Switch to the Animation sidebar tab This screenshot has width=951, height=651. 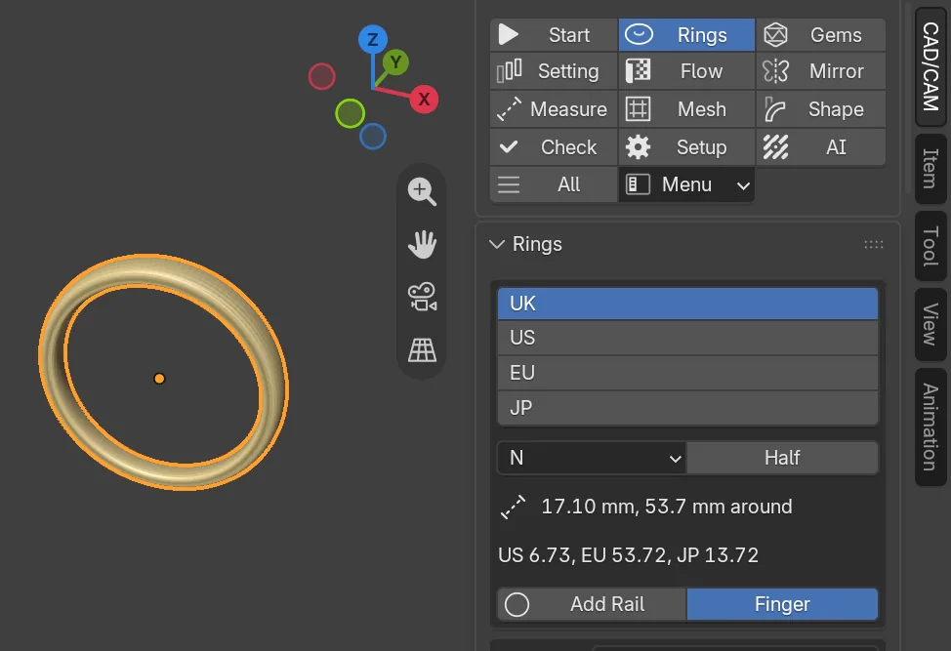[x=931, y=427]
